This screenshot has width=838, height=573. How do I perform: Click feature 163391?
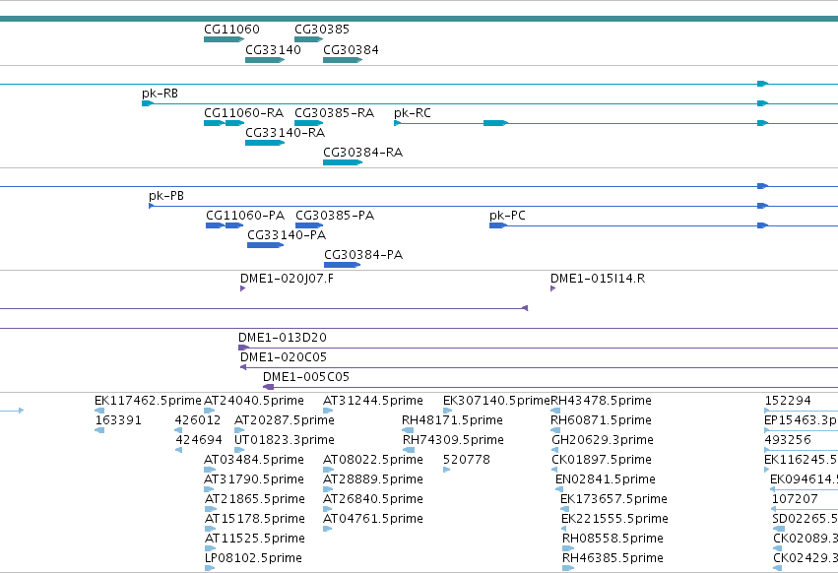click(x=99, y=430)
